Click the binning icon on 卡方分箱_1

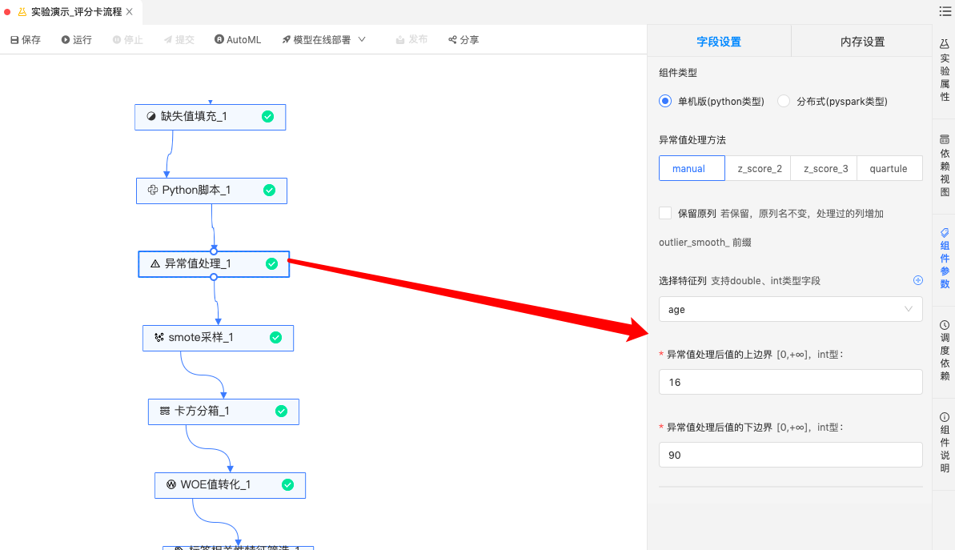click(164, 411)
